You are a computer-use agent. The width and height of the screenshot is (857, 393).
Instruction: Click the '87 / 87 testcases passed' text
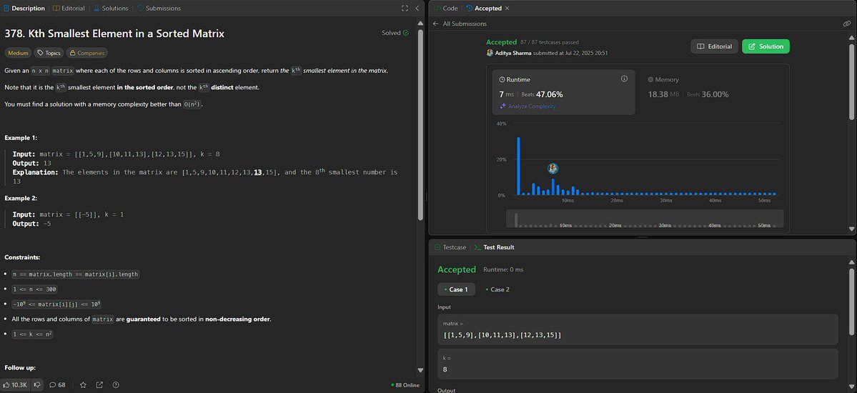pos(549,42)
